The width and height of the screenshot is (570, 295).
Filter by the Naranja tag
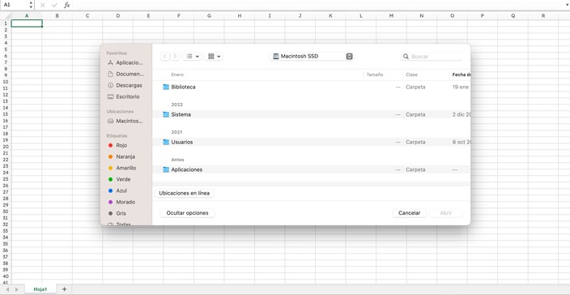coord(121,156)
